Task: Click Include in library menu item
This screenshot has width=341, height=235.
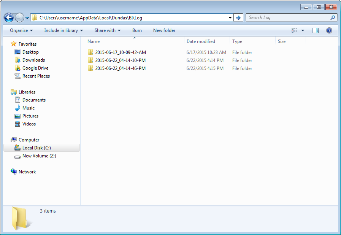Action: click(x=63, y=30)
